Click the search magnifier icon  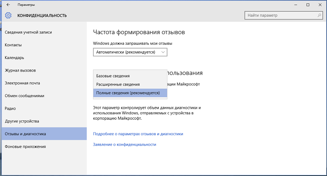coord(319,15)
